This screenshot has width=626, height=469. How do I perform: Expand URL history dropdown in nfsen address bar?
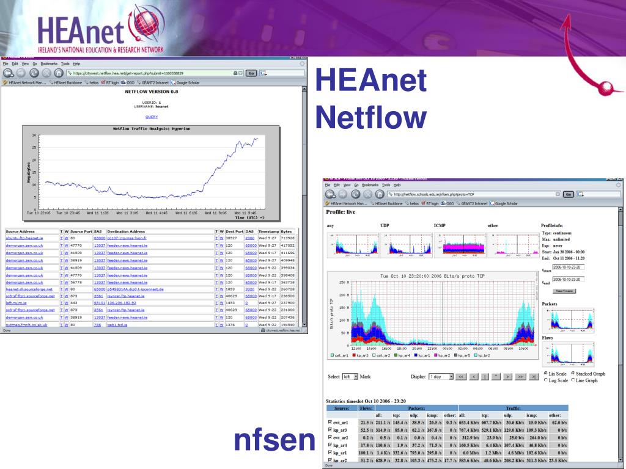(x=558, y=194)
